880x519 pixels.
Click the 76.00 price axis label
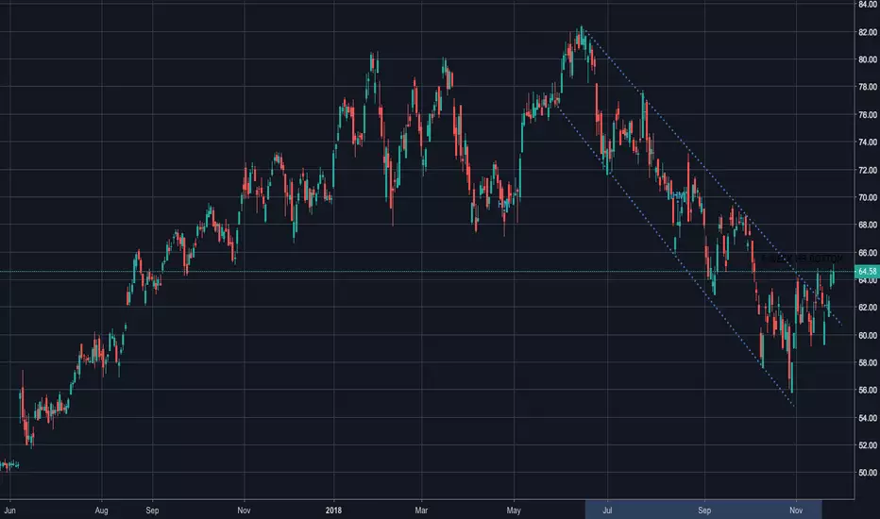[868, 114]
